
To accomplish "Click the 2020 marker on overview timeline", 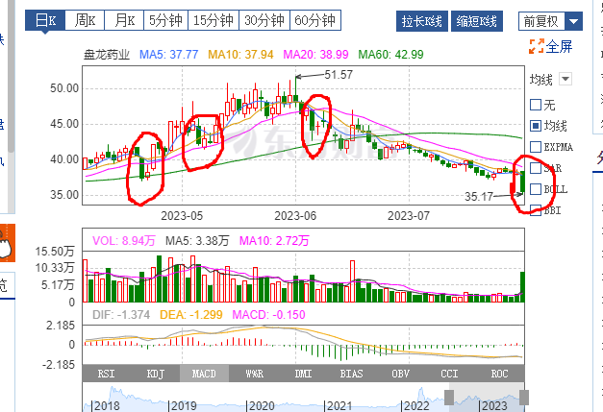I will [261, 405].
